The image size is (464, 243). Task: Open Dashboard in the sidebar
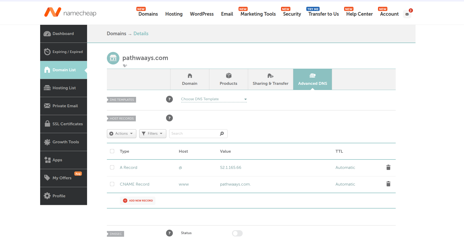coord(64,34)
